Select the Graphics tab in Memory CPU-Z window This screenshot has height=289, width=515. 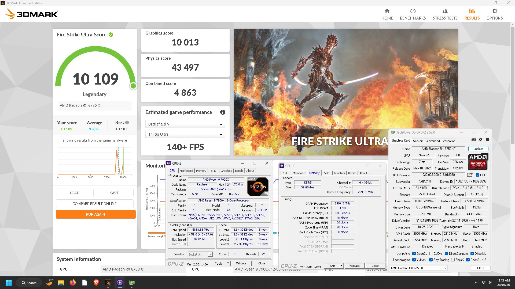[339, 173]
